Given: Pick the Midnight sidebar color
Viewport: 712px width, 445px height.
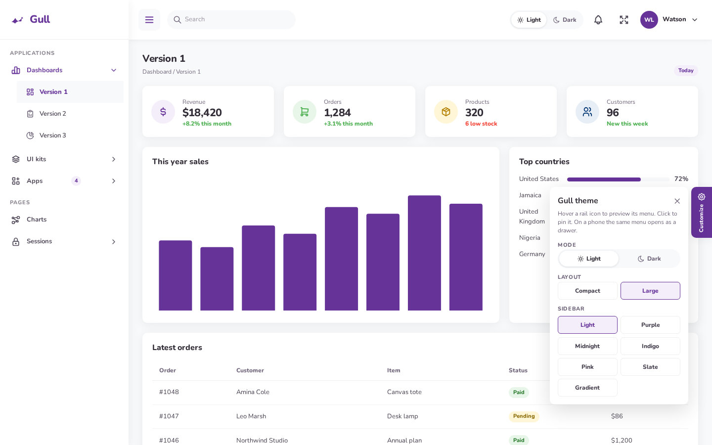Looking at the screenshot, I should (587, 346).
